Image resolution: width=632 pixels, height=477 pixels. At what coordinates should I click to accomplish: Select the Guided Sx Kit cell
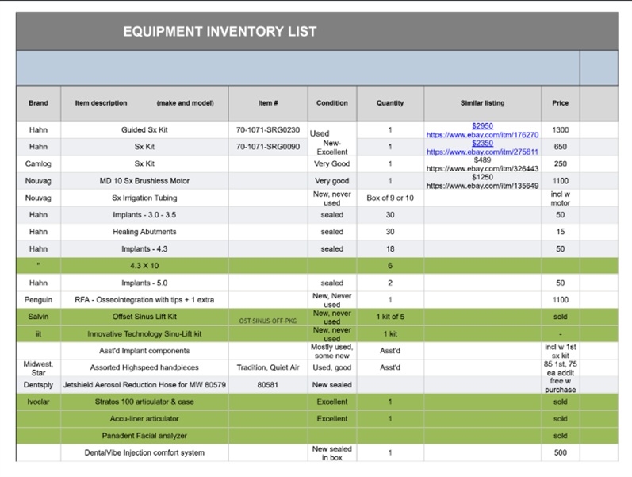[x=144, y=129]
